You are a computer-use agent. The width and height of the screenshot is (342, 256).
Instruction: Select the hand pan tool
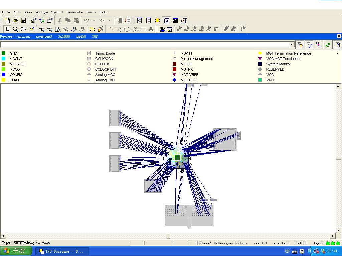23,29
